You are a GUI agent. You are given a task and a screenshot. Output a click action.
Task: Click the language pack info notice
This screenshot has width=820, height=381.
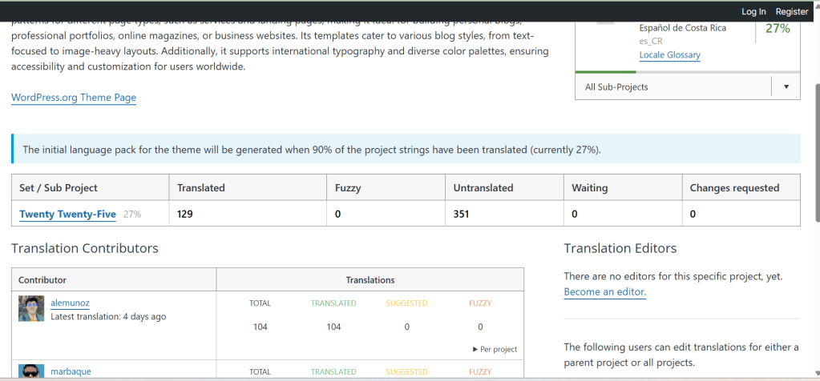[x=406, y=149]
